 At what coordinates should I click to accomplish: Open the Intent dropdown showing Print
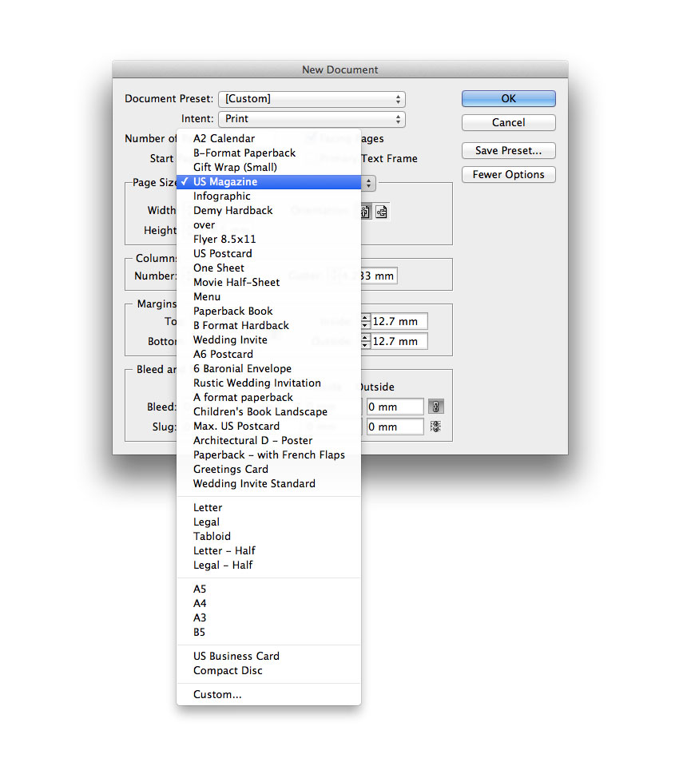(x=312, y=119)
